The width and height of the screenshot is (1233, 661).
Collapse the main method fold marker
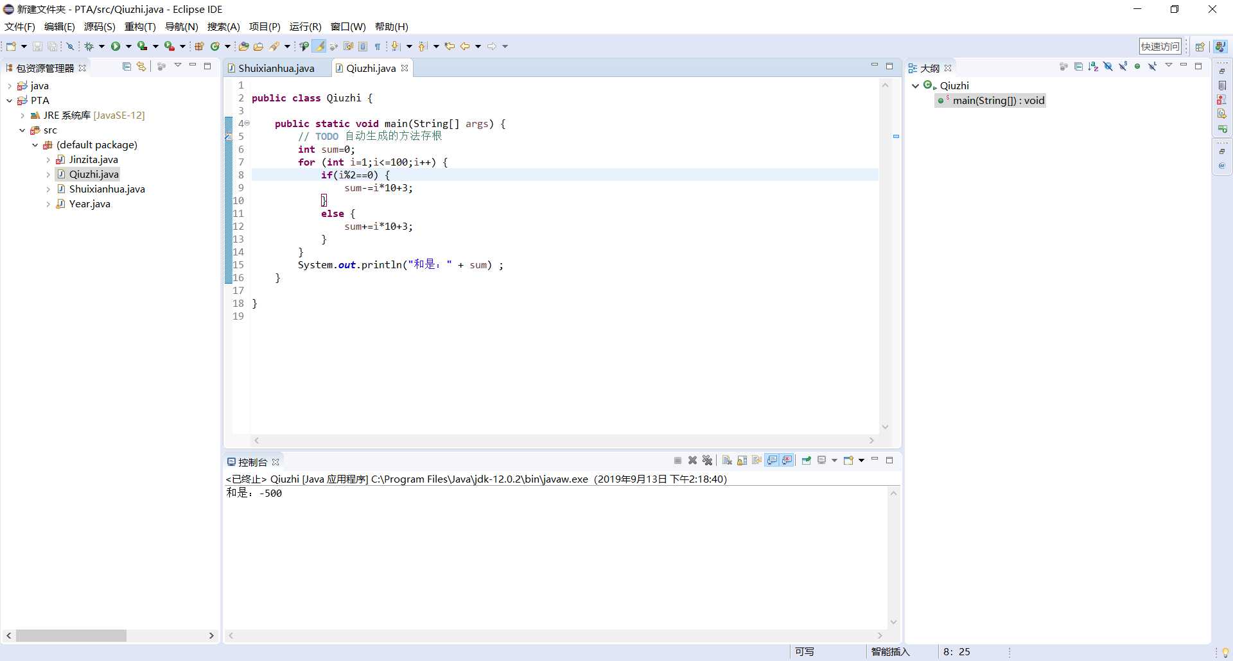(247, 123)
